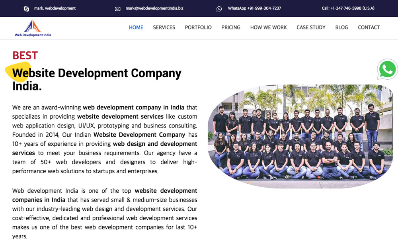The width and height of the screenshot is (398, 239).
Task: View the CASE STUDY section
Action: [311, 27]
